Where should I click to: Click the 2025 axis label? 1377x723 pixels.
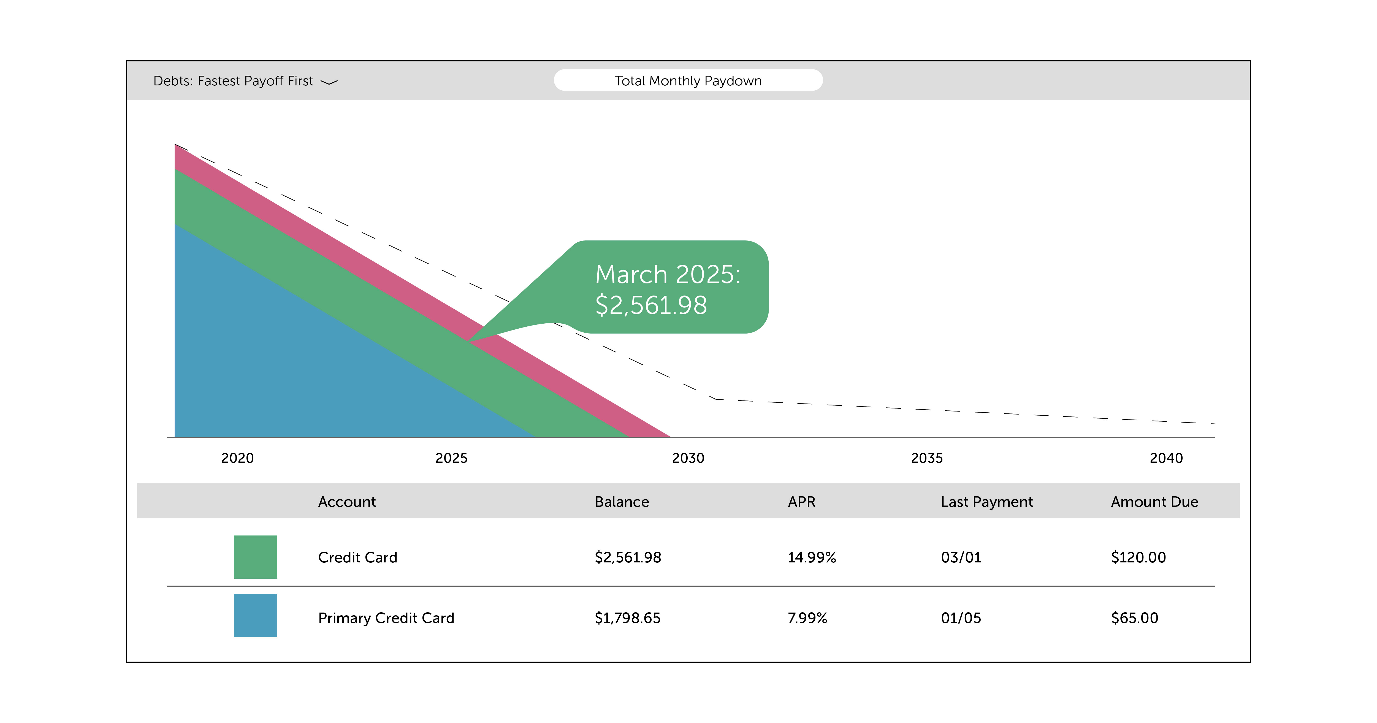click(x=451, y=458)
